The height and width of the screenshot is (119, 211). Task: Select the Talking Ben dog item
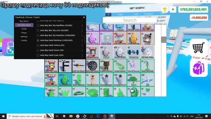click(x=93, y=80)
